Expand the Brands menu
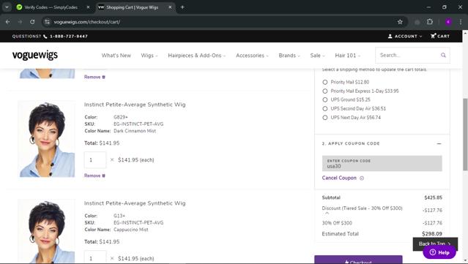468x264 pixels. tap(289, 56)
